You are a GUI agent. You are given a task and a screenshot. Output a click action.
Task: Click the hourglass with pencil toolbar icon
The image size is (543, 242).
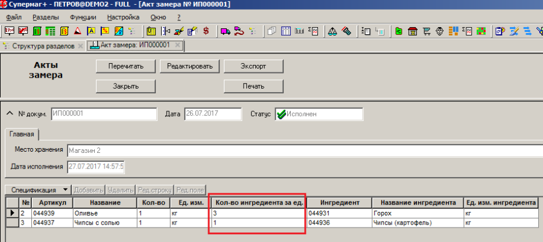(x=179, y=31)
